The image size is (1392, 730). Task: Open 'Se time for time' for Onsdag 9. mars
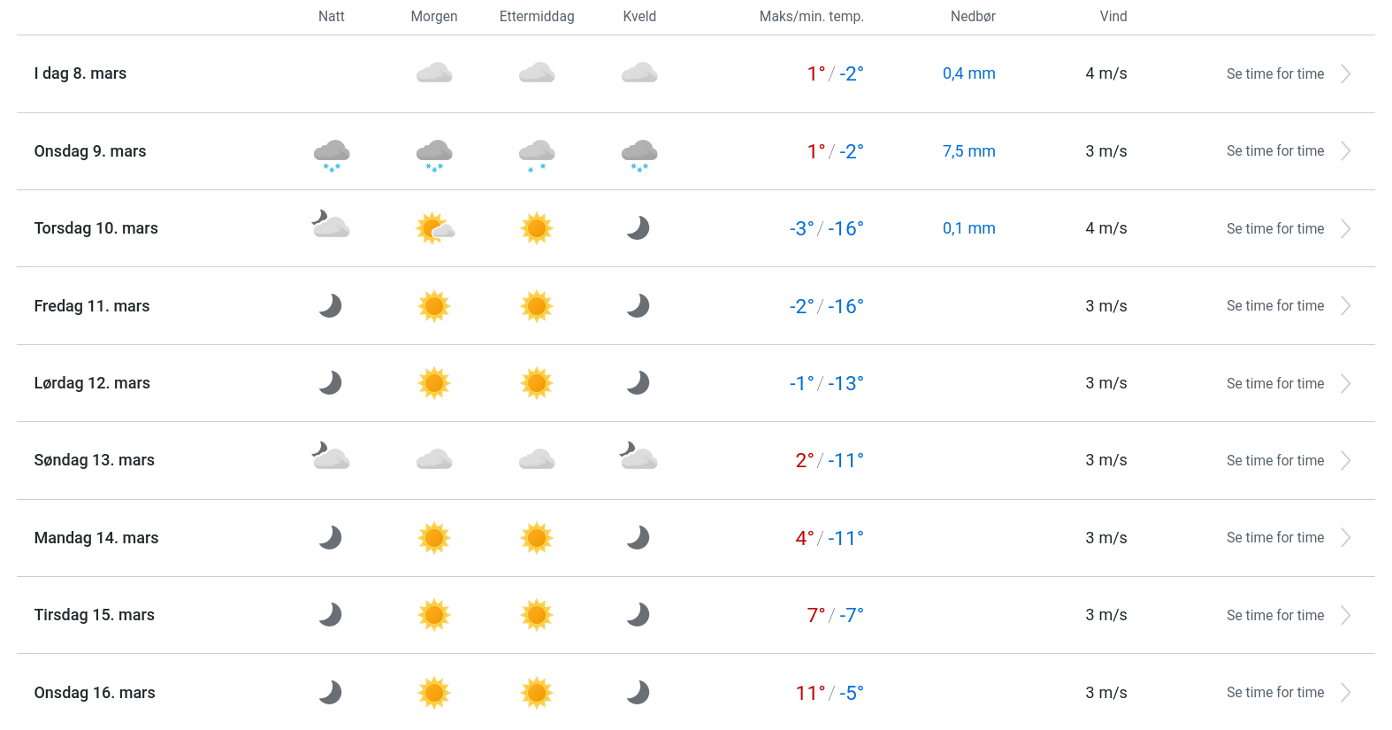1274,151
